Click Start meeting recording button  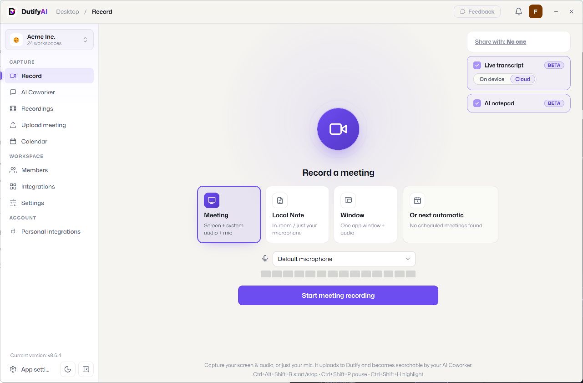point(338,295)
